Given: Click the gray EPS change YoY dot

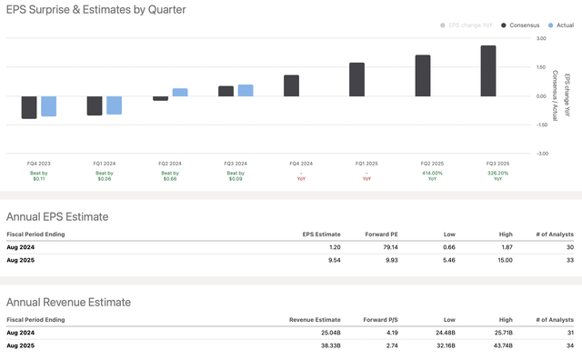Looking at the screenshot, I should [443, 25].
